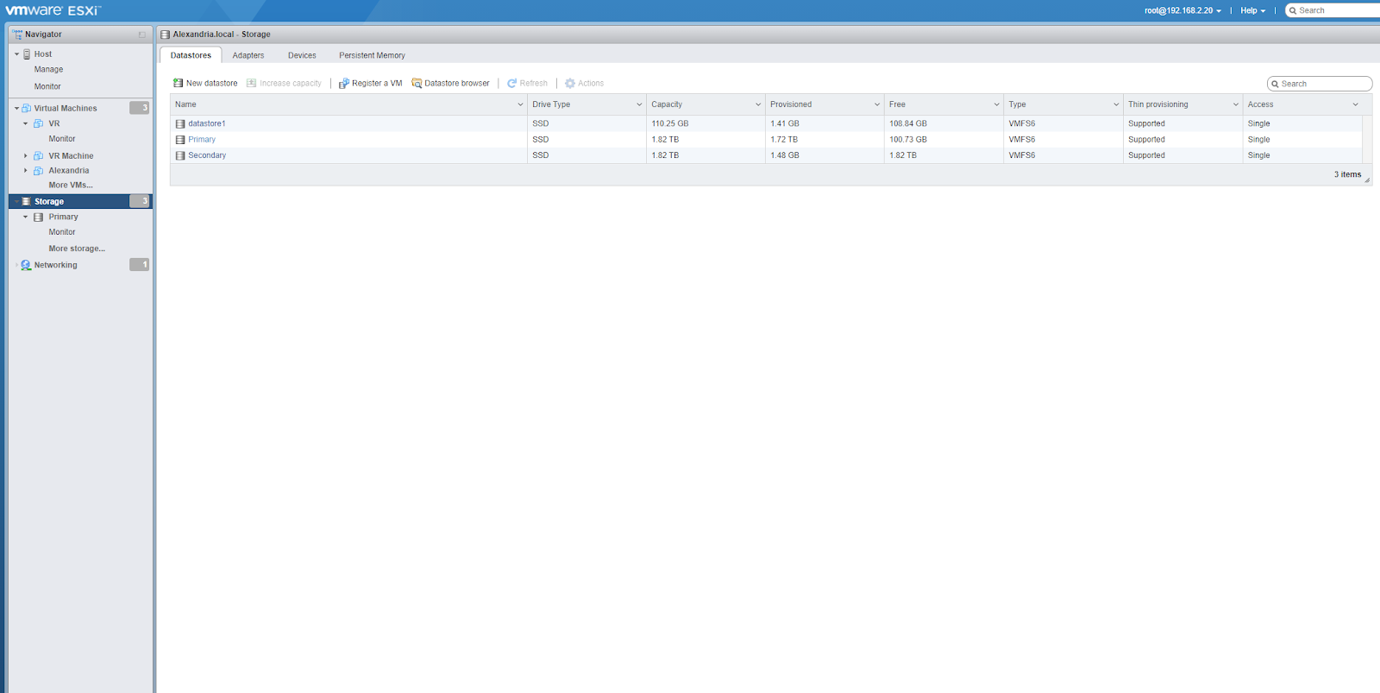This screenshot has width=1380, height=693.
Task: Open the Capacity column dropdown arrow
Action: (758, 104)
